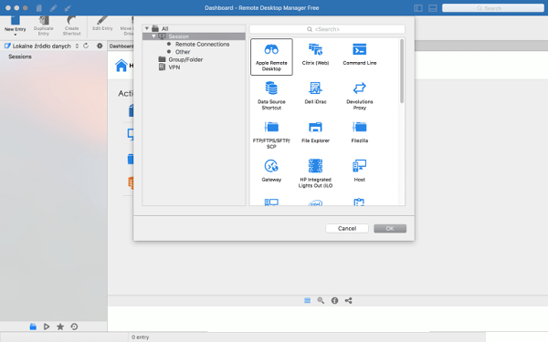This screenshot has height=342, width=548.
Task: Show favorites star icon
Action: click(x=60, y=326)
